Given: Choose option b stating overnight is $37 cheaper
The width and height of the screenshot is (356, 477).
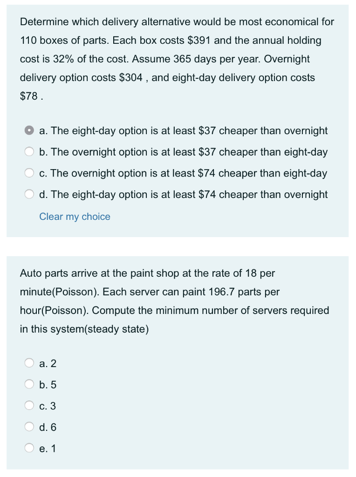Looking at the screenshot, I should (29, 152).
